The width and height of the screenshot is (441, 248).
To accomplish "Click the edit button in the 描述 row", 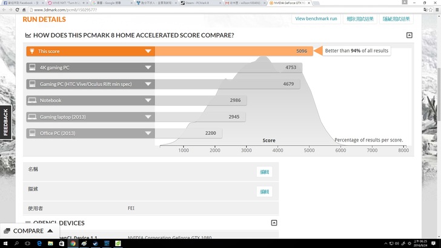I will click(264, 192).
